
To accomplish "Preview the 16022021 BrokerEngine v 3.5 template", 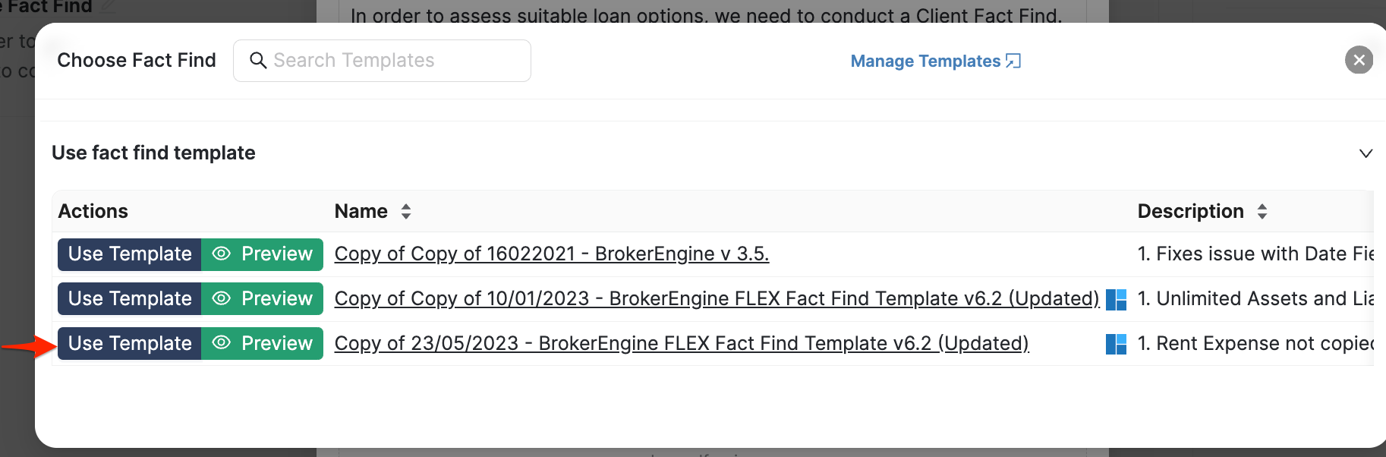I will [263, 254].
